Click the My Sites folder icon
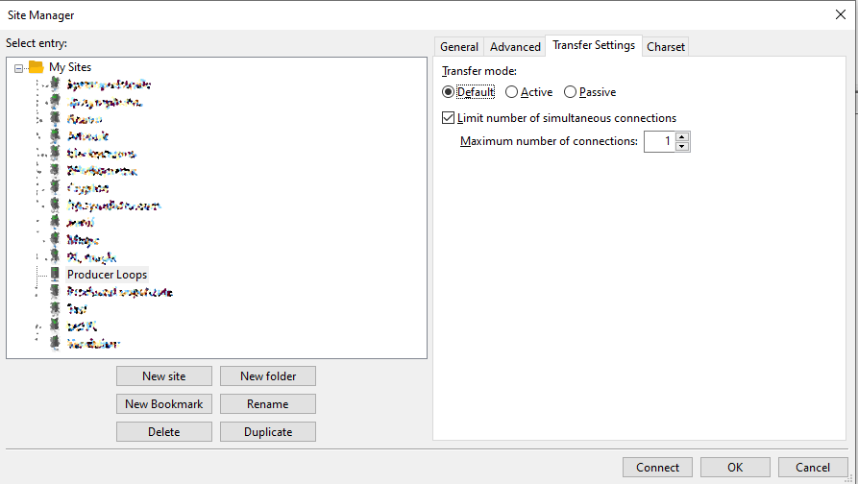Viewport: 858px width, 484px height. [x=37, y=67]
